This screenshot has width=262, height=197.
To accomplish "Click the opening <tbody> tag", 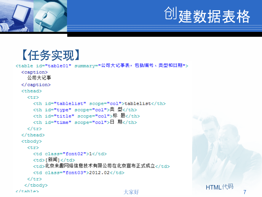I will tap(31, 141).
